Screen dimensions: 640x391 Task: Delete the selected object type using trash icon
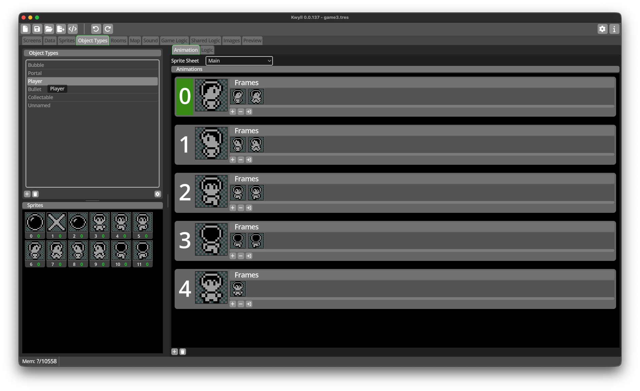(x=35, y=194)
